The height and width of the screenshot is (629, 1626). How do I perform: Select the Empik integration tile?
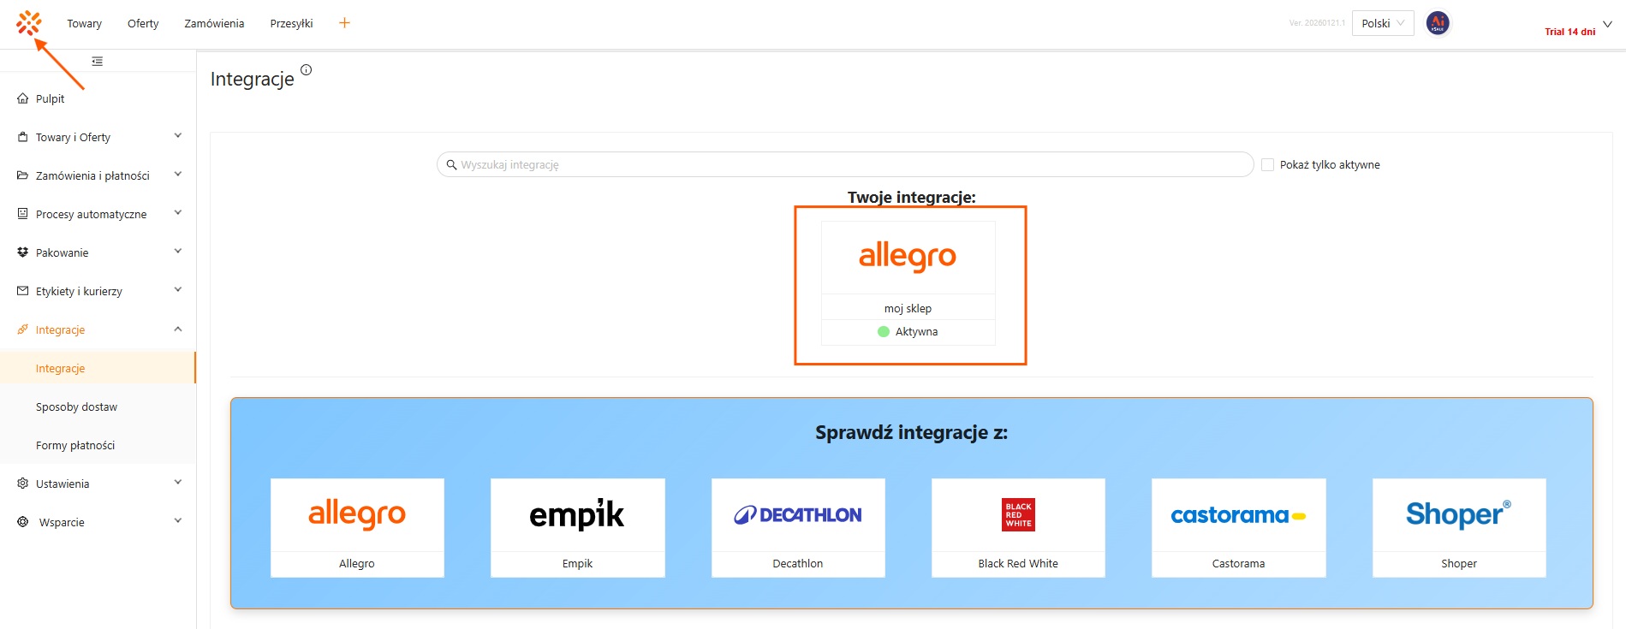click(x=578, y=527)
